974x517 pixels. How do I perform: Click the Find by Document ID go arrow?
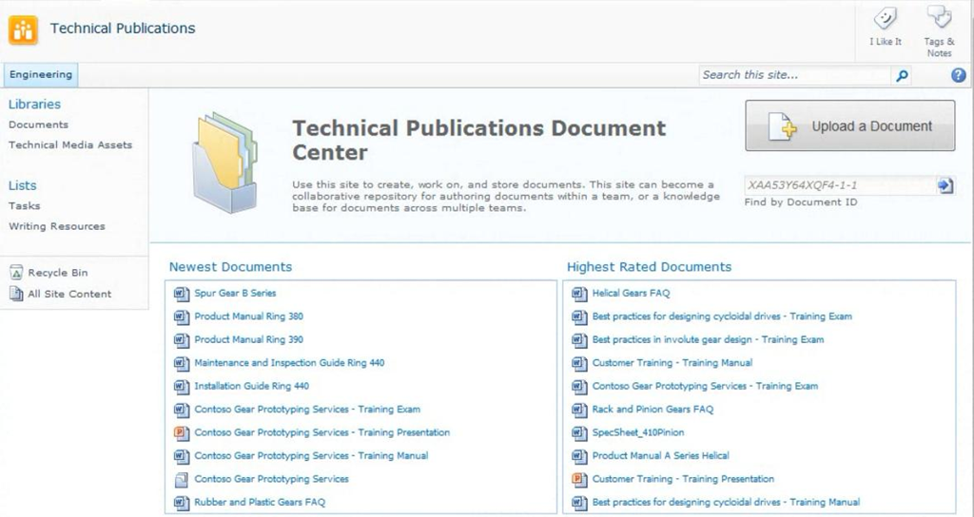click(945, 185)
